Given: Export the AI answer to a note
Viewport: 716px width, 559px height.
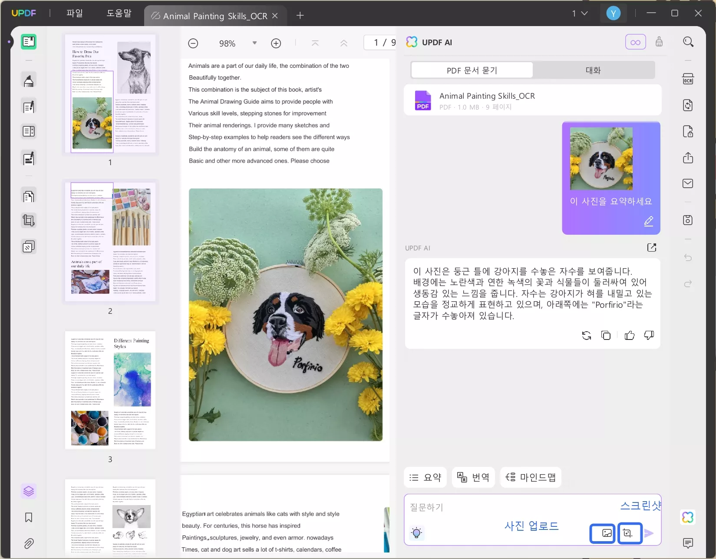Looking at the screenshot, I should point(652,248).
